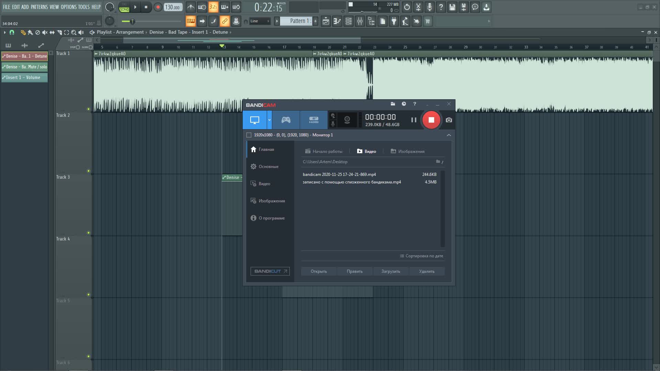The height and width of the screenshot is (371, 660).
Task: Click the render/export audio download icon
Action: 486,7
